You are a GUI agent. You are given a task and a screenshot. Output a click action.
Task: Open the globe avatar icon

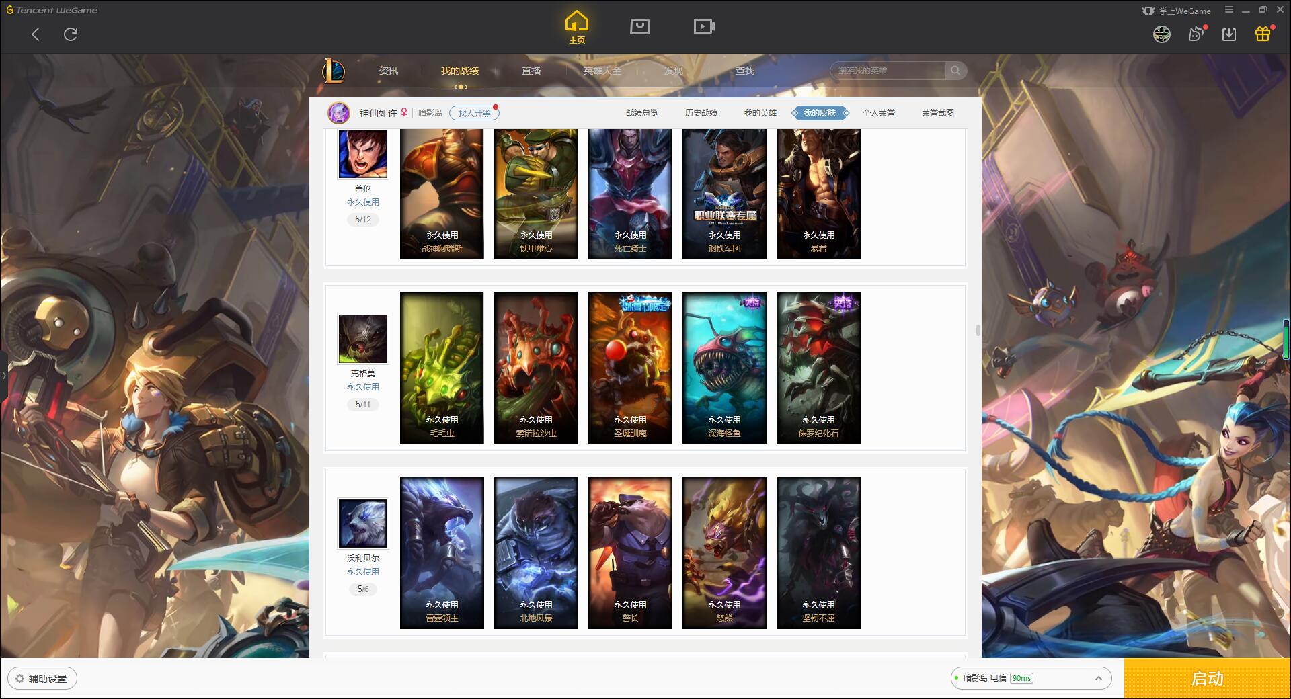point(1161,34)
